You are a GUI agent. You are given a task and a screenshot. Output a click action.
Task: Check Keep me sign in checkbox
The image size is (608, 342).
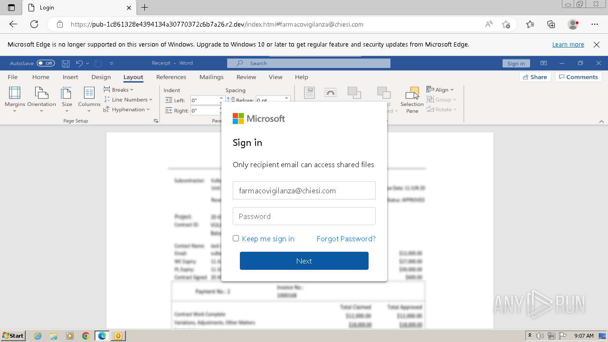pyautogui.click(x=236, y=238)
